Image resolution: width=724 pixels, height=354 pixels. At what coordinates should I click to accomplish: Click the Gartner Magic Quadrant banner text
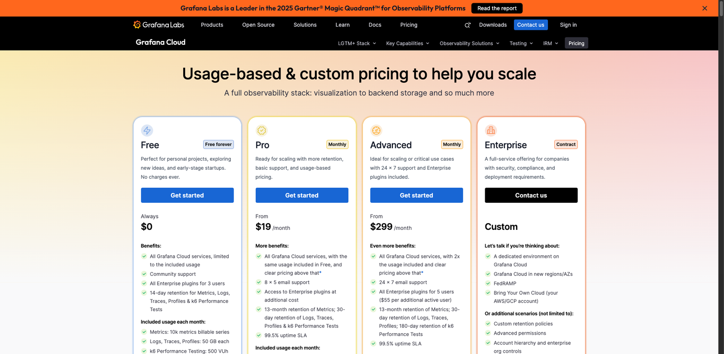(323, 8)
